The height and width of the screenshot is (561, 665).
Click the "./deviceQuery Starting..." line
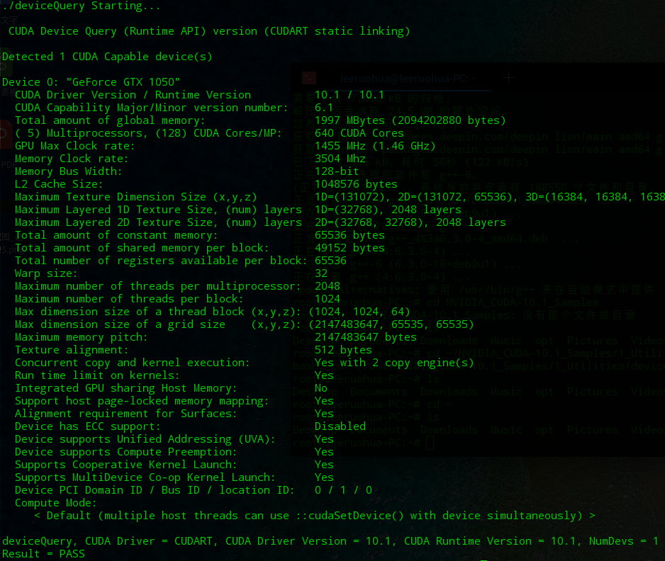pyautogui.click(x=82, y=6)
